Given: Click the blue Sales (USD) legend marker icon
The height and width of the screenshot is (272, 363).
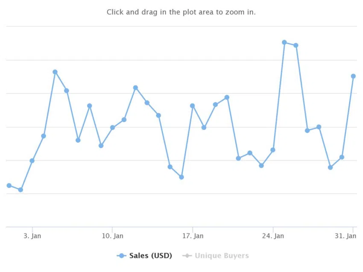Looking at the screenshot, I should [122, 256].
